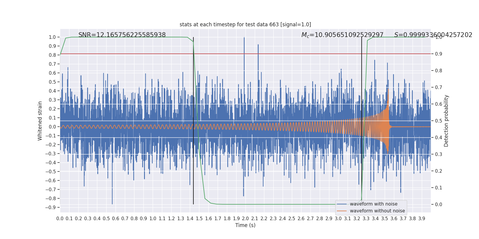Click the "waveform with noise" legend entry

[x=374, y=204]
